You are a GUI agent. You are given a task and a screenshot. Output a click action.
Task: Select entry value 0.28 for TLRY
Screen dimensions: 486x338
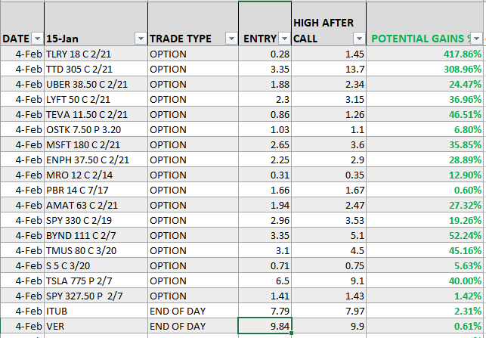265,54
